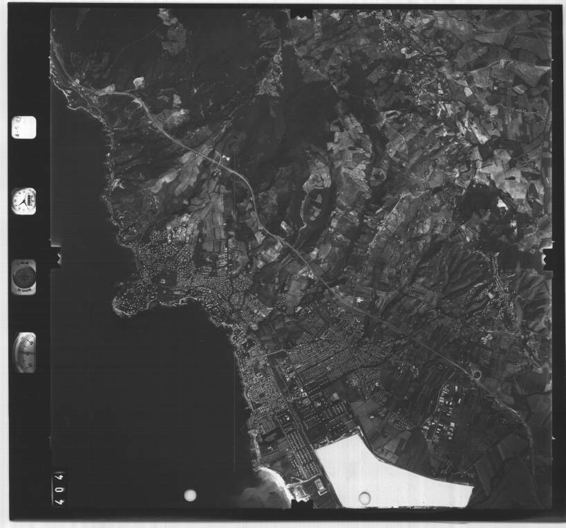Click the white punch hole below the sea
The width and height of the screenshot is (566, 528).
pos(190,495)
